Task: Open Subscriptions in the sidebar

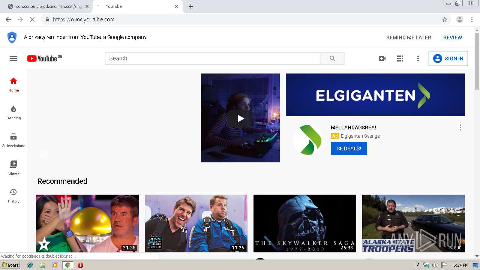Action: (x=13, y=140)
